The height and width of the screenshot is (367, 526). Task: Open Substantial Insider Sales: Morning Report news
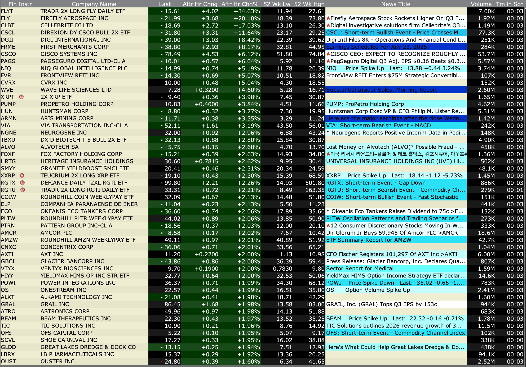[x=382, y=90]
